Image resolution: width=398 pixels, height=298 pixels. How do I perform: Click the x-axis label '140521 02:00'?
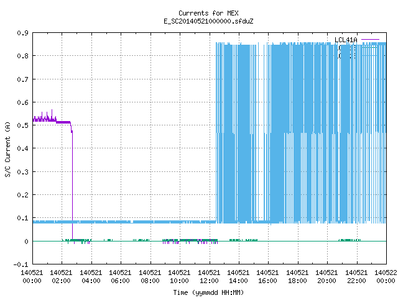point(61,277)
